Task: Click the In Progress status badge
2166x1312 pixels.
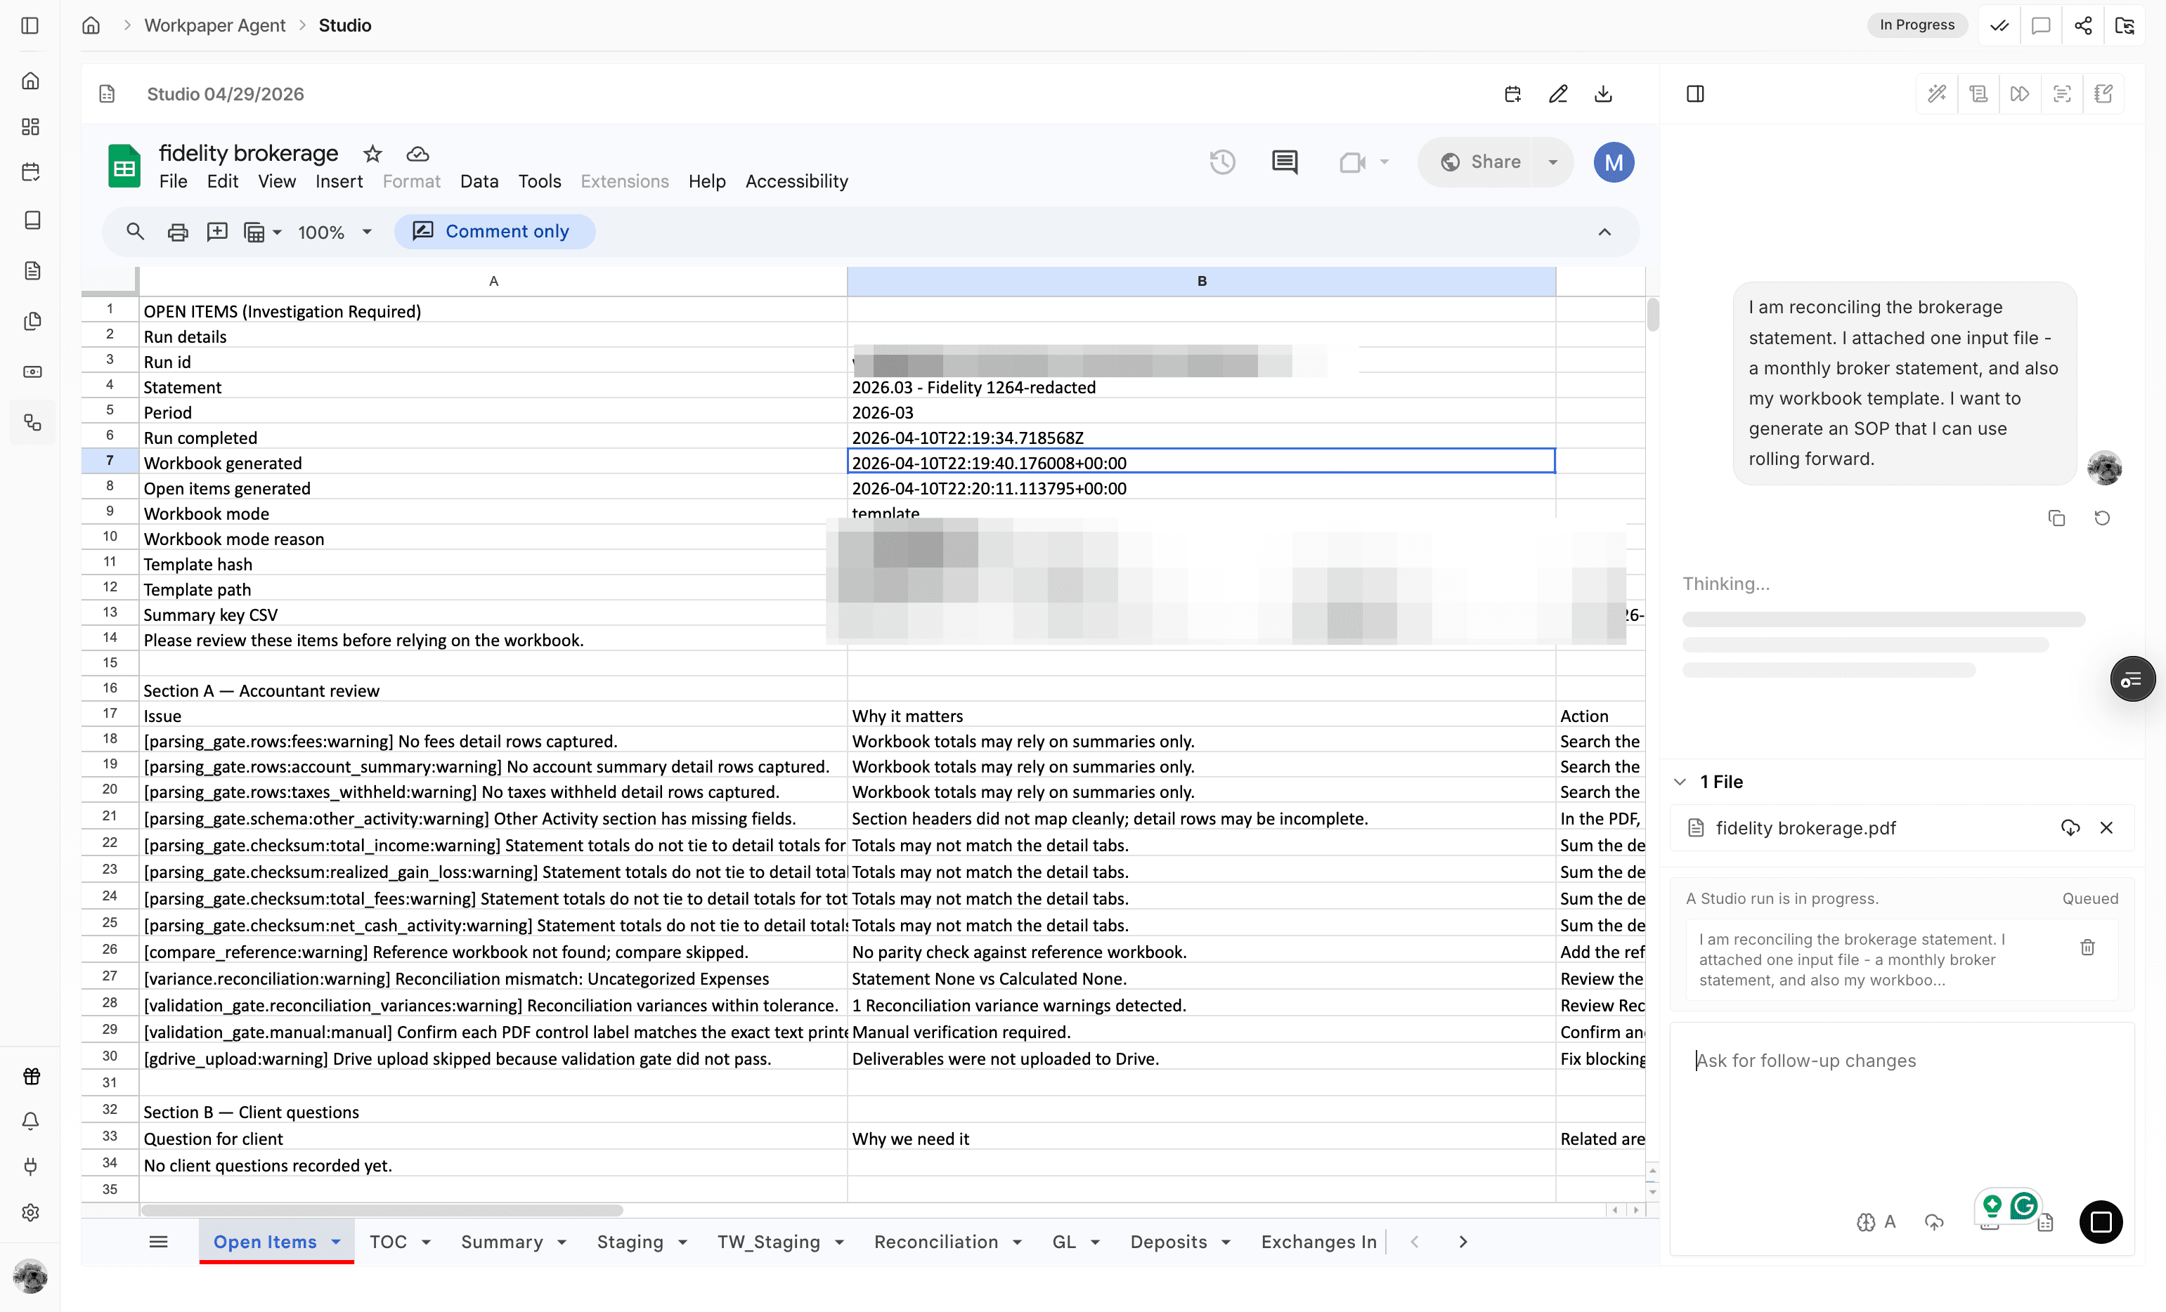Action: pyautogui.click(x=1917, y=25)
